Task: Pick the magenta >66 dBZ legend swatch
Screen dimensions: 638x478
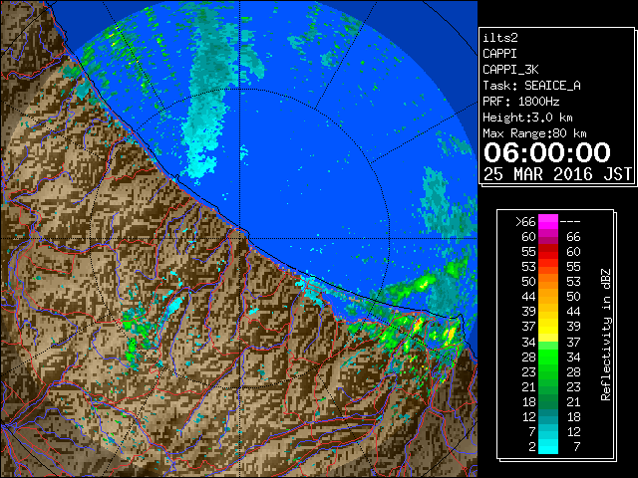Action: click(548, 222)
